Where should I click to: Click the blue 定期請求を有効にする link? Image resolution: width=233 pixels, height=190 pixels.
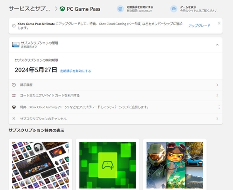click(x=75, y=71)
